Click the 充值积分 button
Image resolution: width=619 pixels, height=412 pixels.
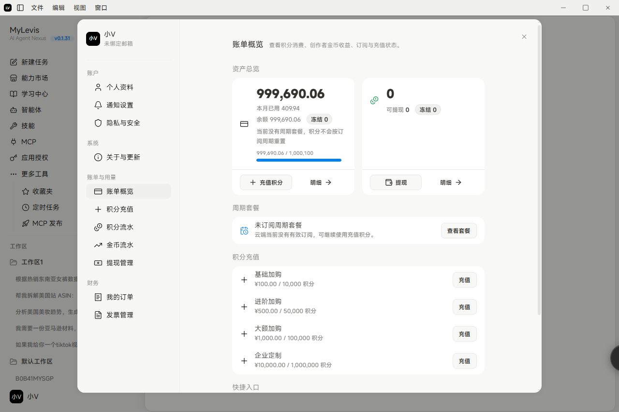pyautogui.click(x=266, y=182)
